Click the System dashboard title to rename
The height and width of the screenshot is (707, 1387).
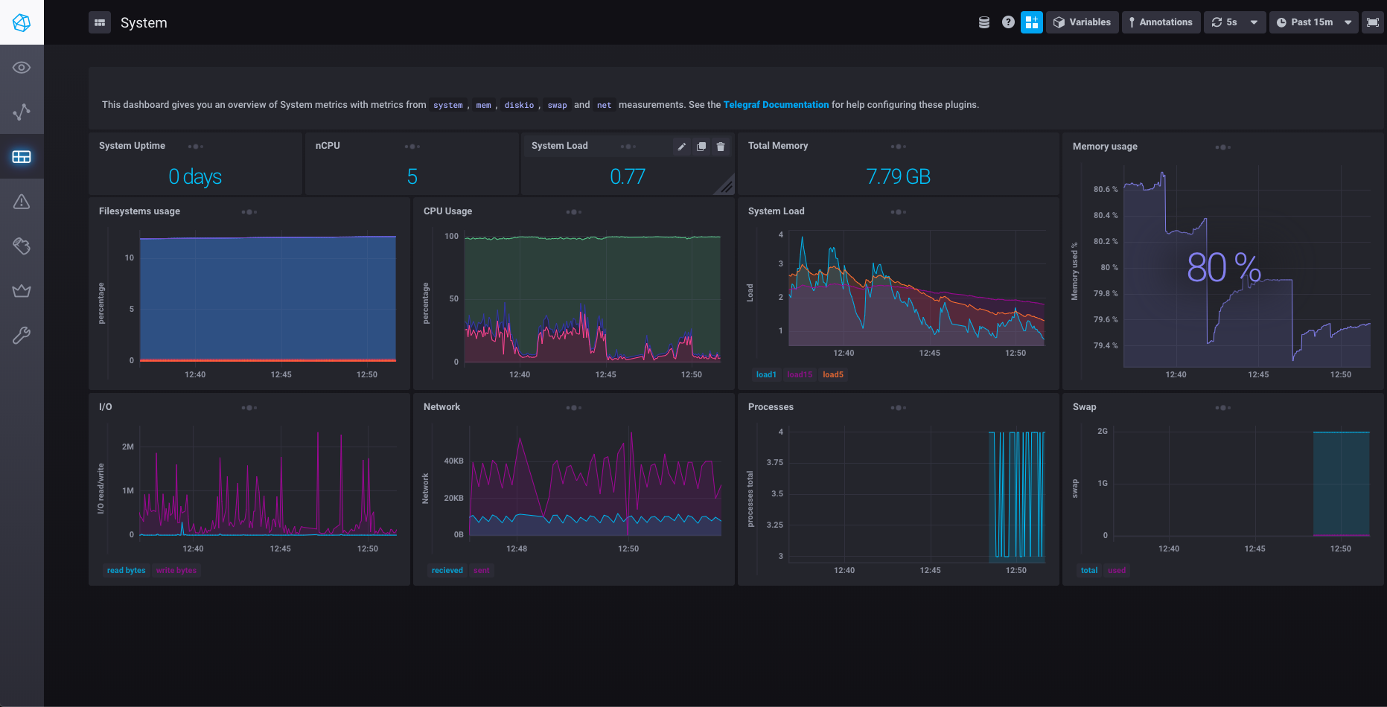[x=144, y=22]
